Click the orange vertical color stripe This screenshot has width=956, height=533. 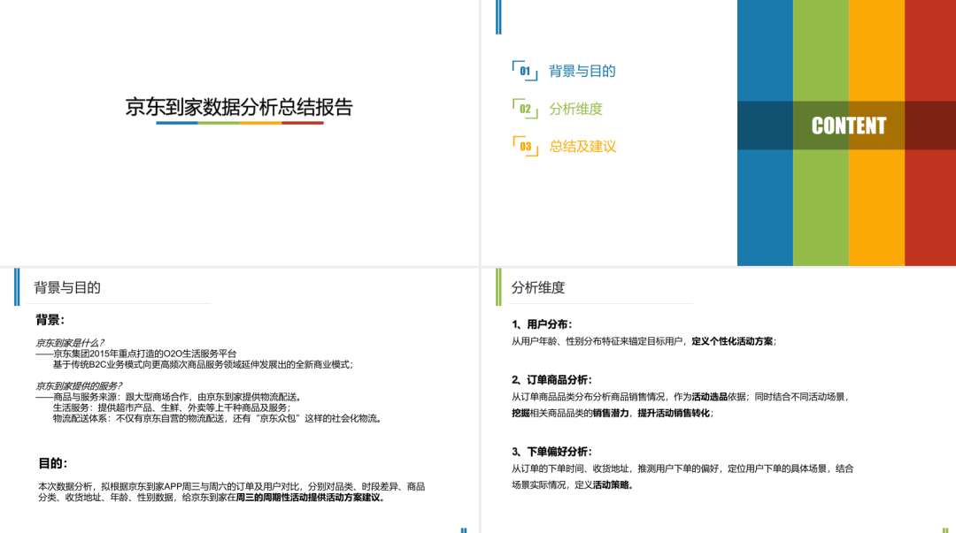tap(876, 133)
